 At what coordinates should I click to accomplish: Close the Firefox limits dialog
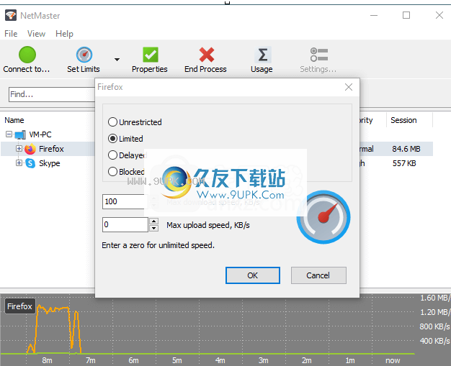tap(349, 87)
